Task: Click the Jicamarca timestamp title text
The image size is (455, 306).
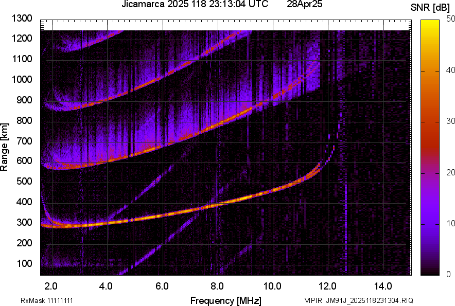Action: pyautogui.click(x=195, y=4)
